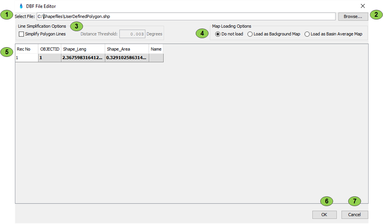Click the Shape_Leng column header
The width and height of the screenshot is (383, 224).
[83, 49]
